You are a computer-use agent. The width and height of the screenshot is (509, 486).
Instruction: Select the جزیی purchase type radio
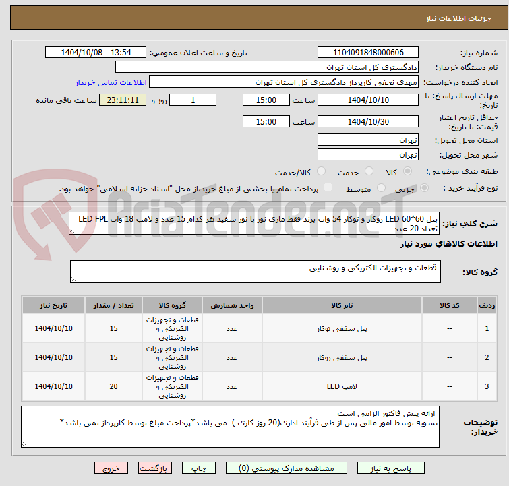(x=424, y=187)
